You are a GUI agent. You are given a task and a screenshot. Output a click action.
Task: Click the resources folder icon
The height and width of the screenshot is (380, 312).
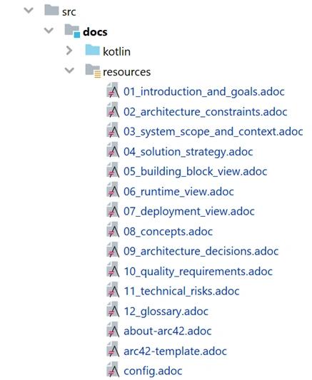click(93, 71)
